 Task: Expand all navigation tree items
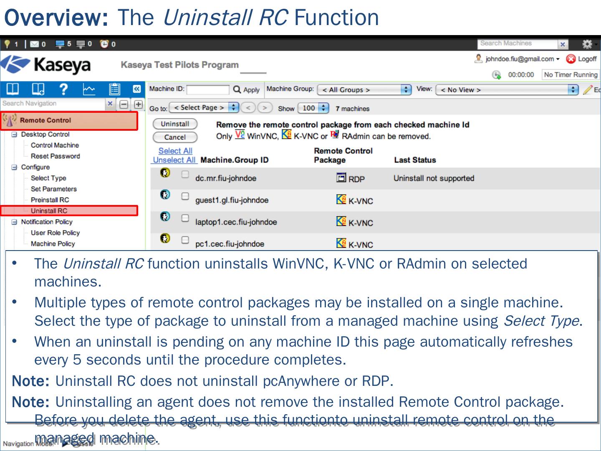click(x=138, y=104)
